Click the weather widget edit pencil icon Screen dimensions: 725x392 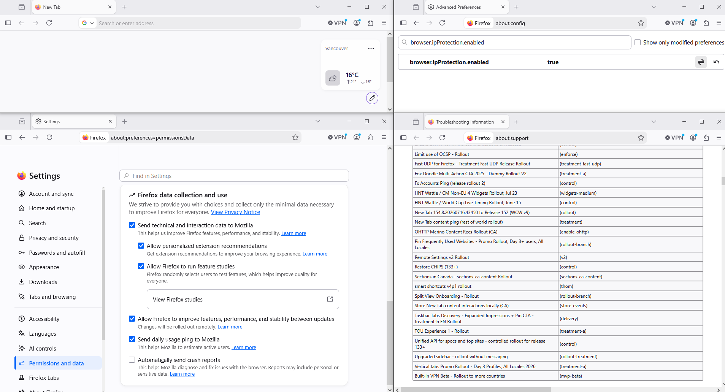pyautogui.click(x=372, y=98)
